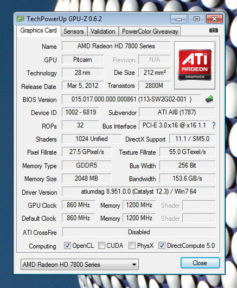237x288 pixels.
Task: Click the BIOS save chip icon
Action: pos(209,99)
